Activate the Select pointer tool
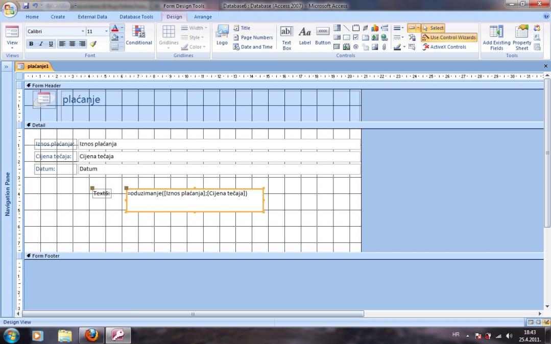This screenshot has height=344, width=551. (x=433, y=28)
